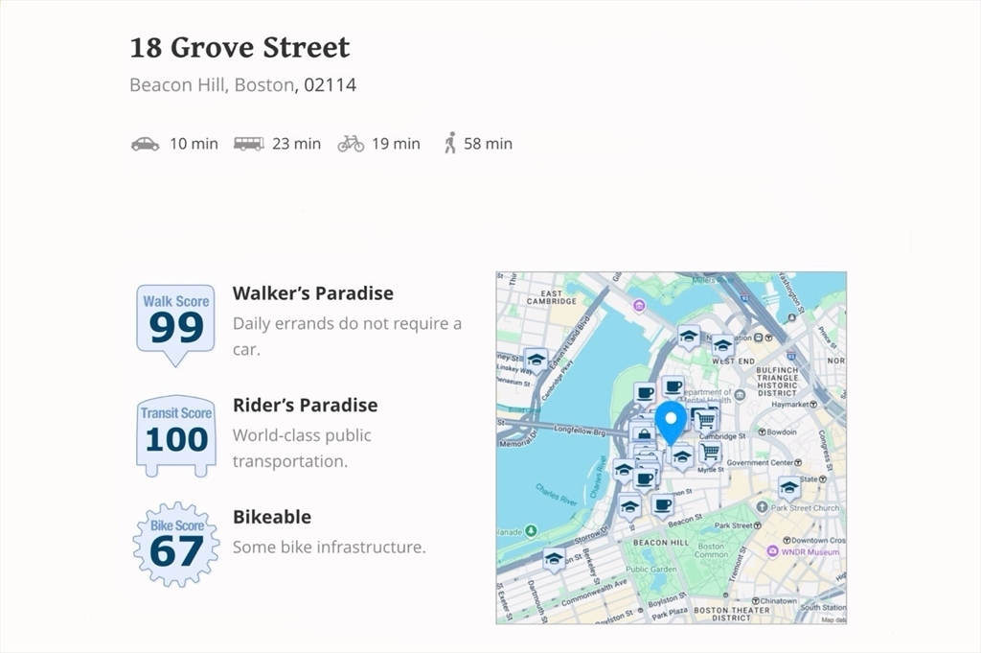Open the Boston city link
This screenshot has height=653, width=981.
pos(263,85)
